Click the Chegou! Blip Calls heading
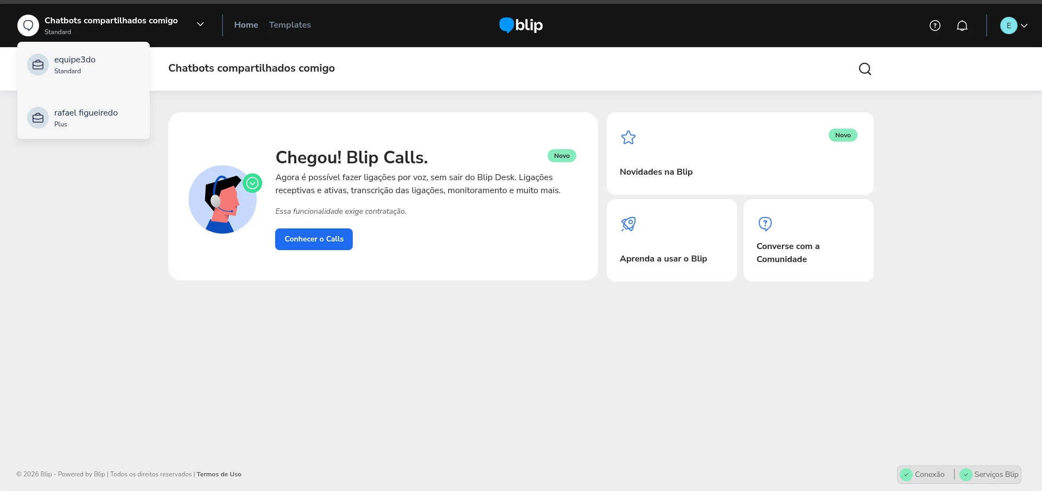The image size is (1042, 491). [x=352, y=157]
